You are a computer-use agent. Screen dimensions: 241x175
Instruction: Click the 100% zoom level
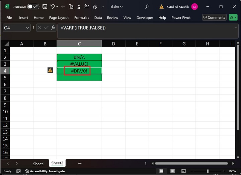tap(232, 171)
